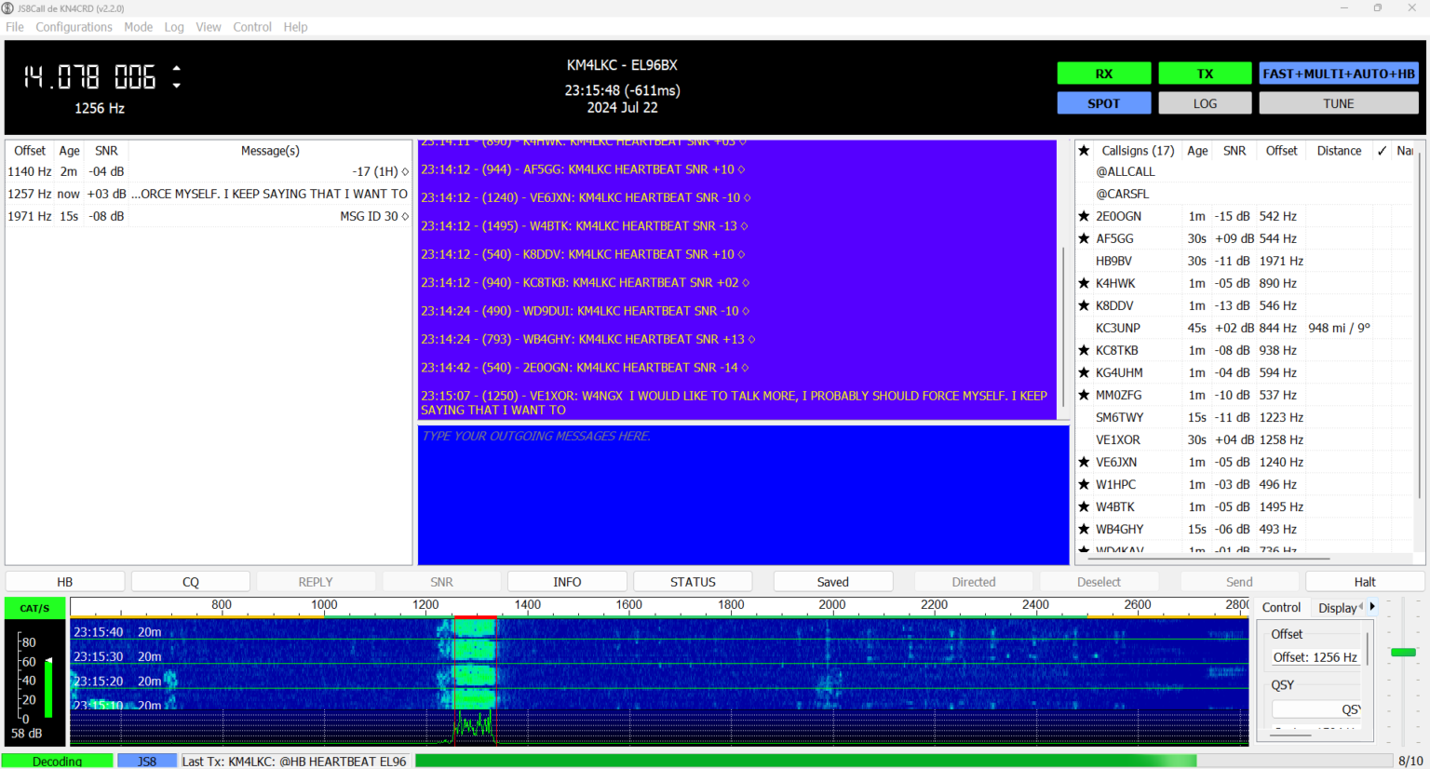The width and height of the screenshot is (1430, 769).
Task: Click the star icon beside MM0ZFG
Action: [x=1084, y=395]
